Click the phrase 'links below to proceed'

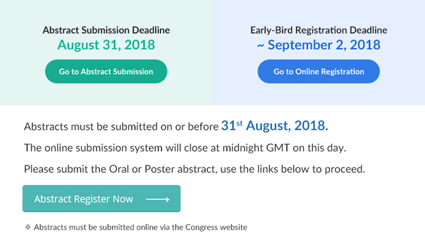click(311, 169)
